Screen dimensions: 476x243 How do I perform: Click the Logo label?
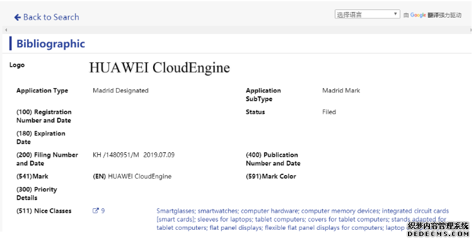17,65
